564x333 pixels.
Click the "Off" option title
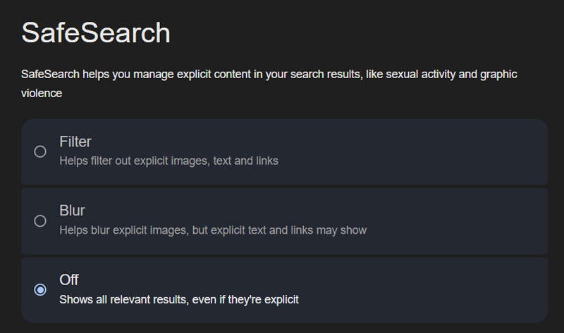(x=68, y=279)
